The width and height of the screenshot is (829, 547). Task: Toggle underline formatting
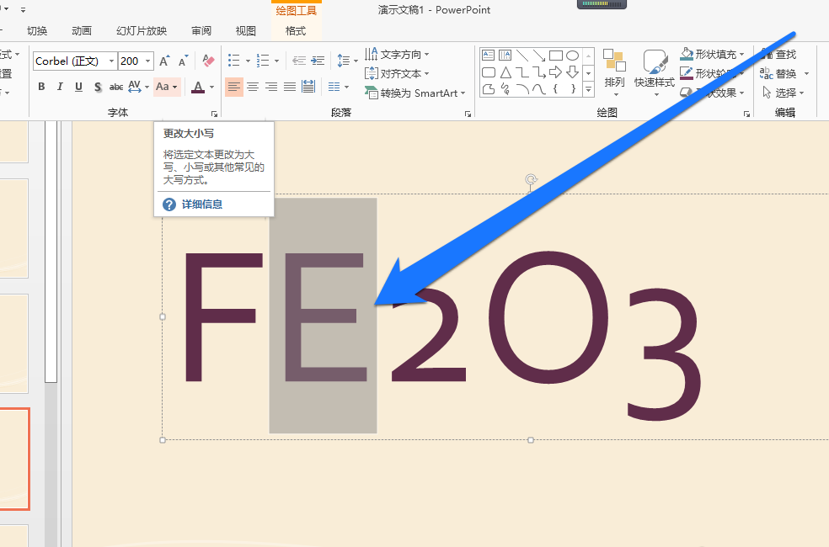[78, 87]
